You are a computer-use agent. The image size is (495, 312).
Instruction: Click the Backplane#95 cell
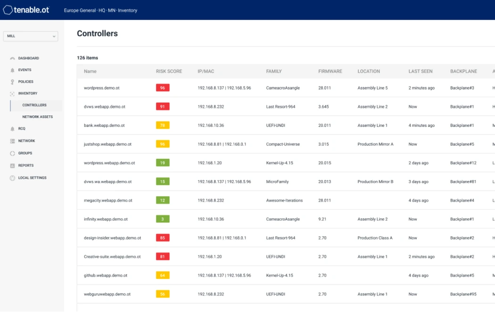point(463,295)
